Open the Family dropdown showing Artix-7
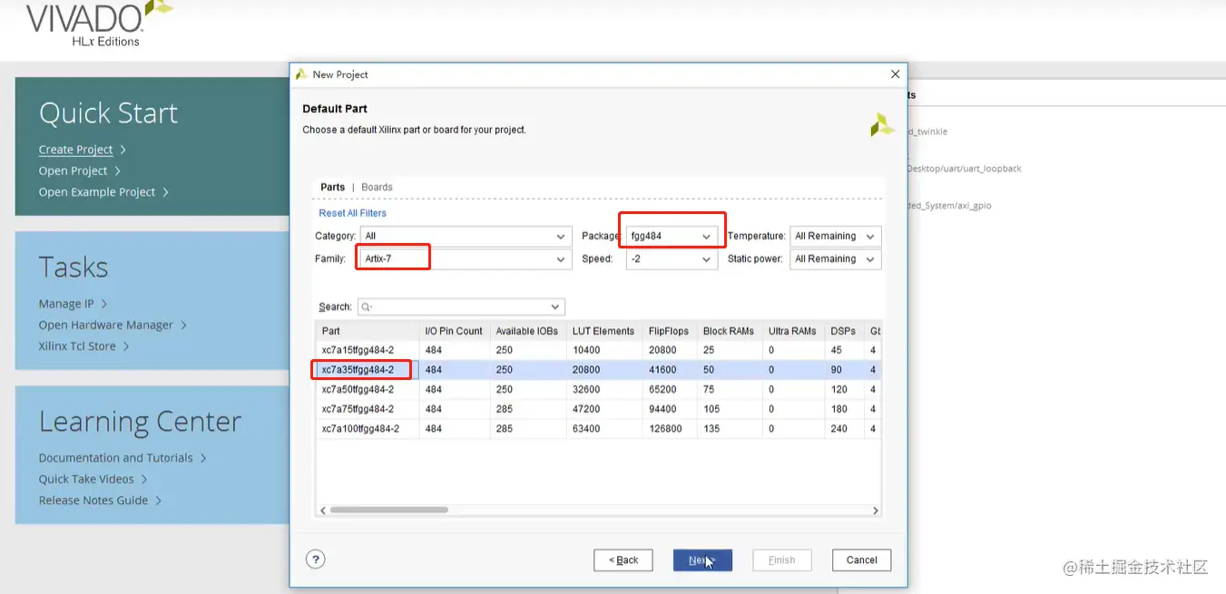Image resolution: width=1226 pixels, height=594 pixels. coord(465,258)
